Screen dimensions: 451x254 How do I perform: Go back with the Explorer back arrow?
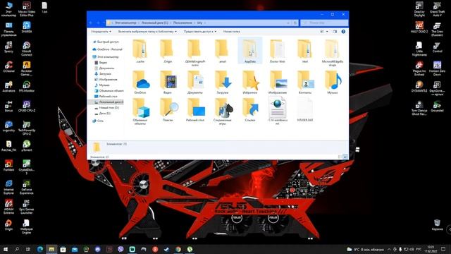coord(91,23)
